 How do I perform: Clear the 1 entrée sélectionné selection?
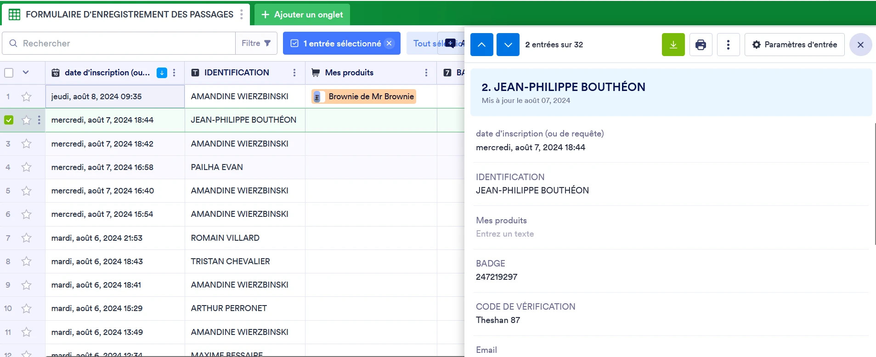pyautogui.click(x=389, y=43)
